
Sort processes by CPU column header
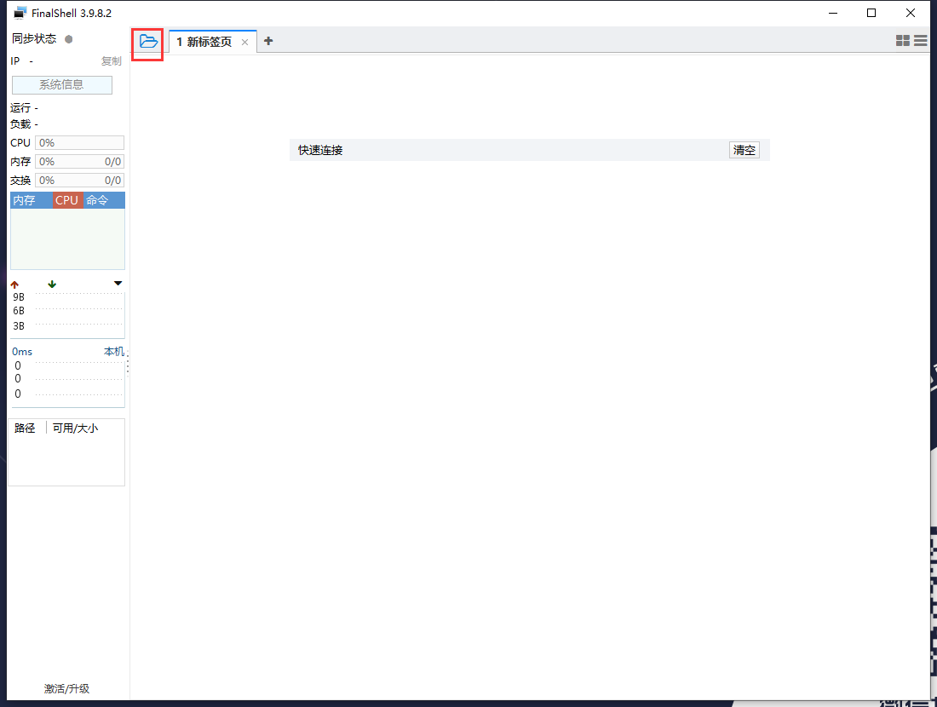point(67,200)
